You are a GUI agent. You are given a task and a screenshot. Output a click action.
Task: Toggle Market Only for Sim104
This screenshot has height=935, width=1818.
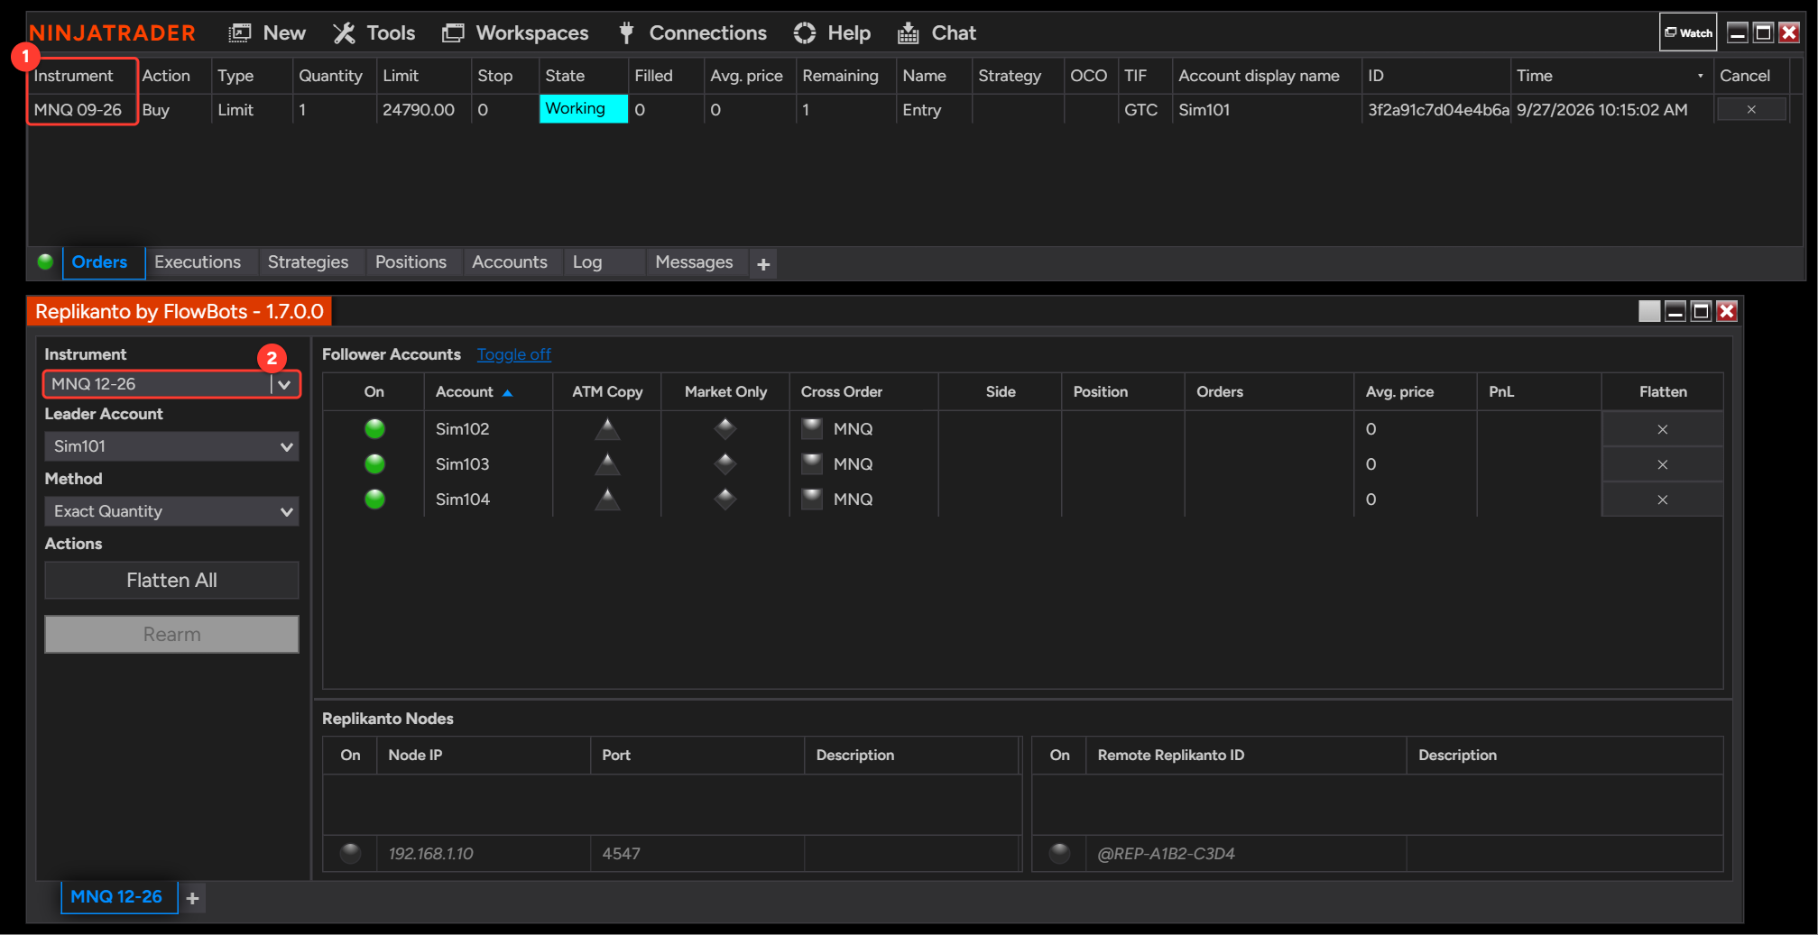click(725, 500)
